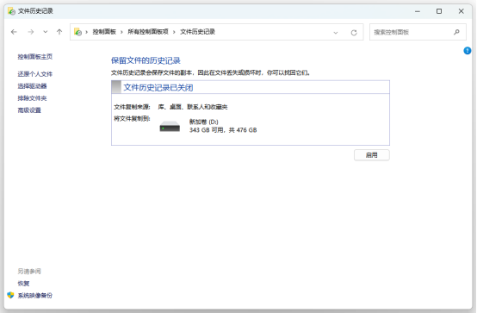Image resolution: width=477 pixels, height=313 pixels.
Task: Open 选择驱动器 link
Action: [x=32, y=86]
